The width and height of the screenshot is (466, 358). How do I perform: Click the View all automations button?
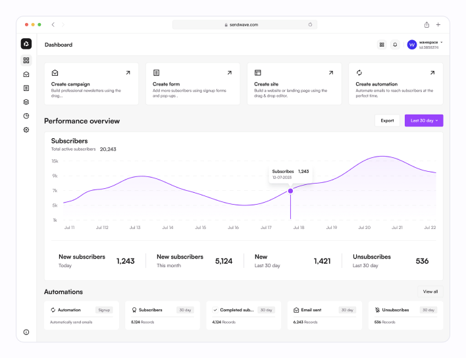[430, 292]
